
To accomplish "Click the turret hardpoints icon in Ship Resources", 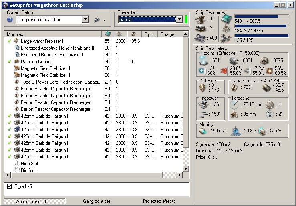I will coord(200,19).
